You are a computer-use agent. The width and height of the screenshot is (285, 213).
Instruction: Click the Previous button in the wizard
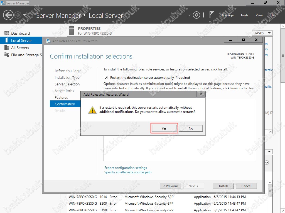coord(170,186)
